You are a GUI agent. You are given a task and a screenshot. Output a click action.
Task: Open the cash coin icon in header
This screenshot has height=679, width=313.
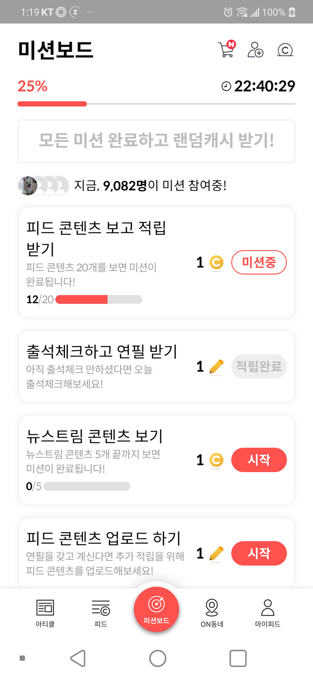pyautogui.click(x=285, y=50)
